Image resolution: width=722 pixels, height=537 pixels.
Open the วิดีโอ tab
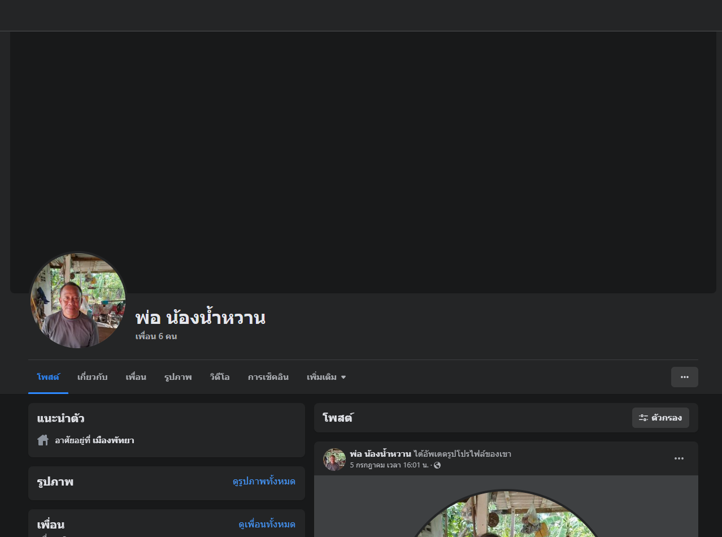[219, 377]
